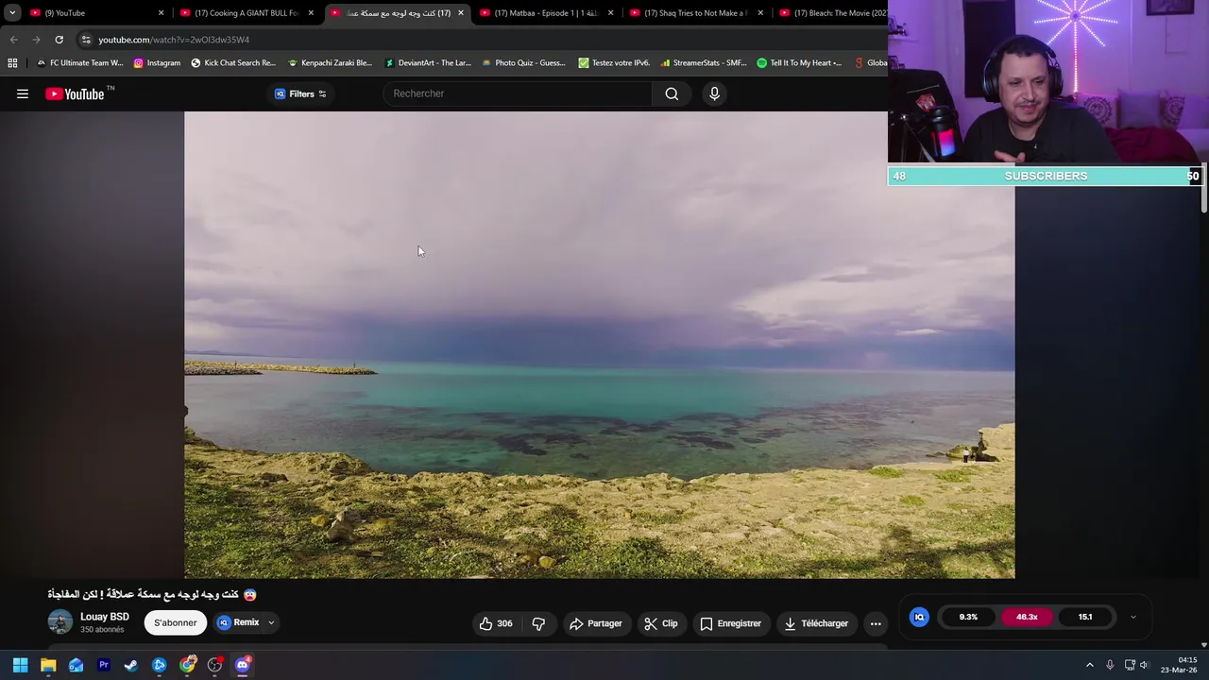Click the 15.1 vidIQ stat
This screenshot has width=1209, height=680.
point(1085,617)
